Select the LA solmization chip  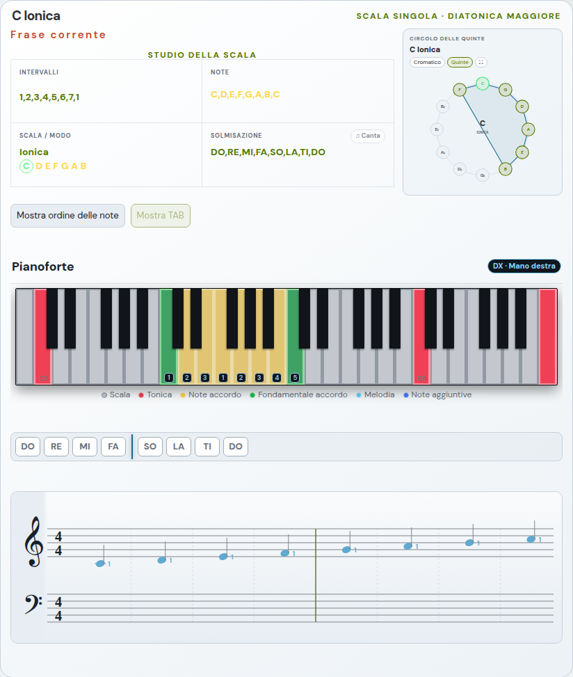tap(179, 447)
